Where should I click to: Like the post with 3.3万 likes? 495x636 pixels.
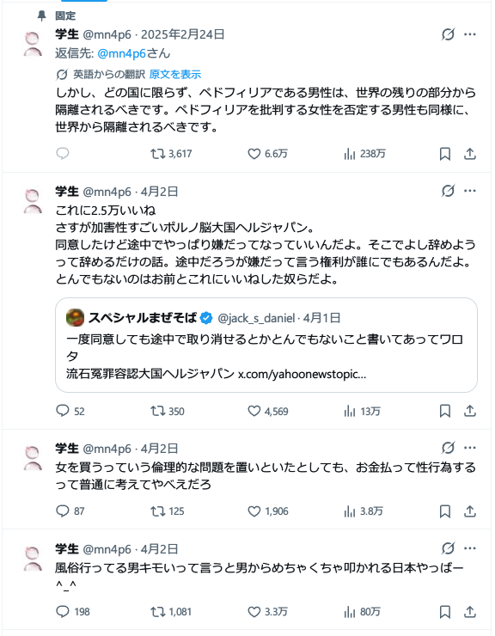[x=267, y=612]
